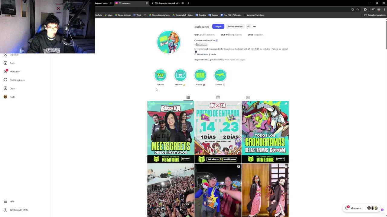The width and height of the screenshot is (387, 217).
Task: Open the Tu turno story highlight
Action: [x=160, y=75]
